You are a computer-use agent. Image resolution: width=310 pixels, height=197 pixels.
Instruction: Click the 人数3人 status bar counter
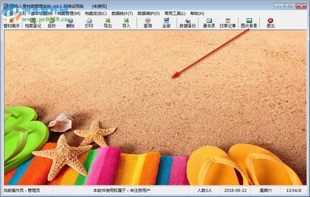tap(205, 190)
